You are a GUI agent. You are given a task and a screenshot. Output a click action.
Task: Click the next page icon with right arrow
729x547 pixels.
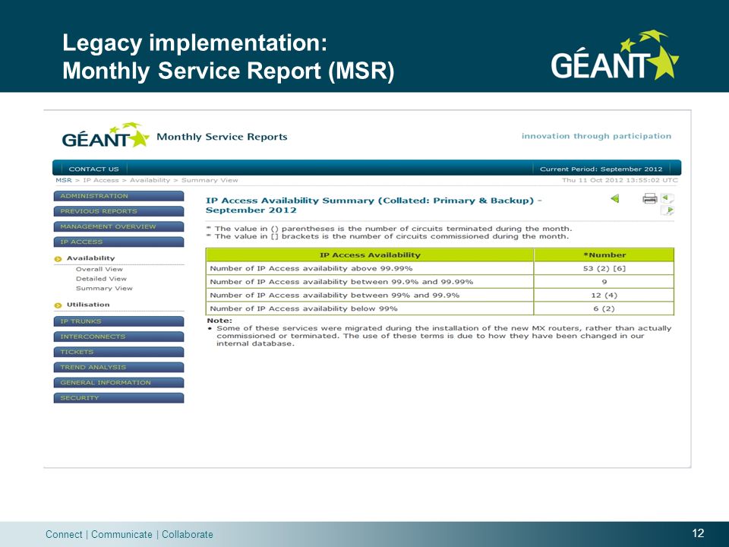[667, 210]
